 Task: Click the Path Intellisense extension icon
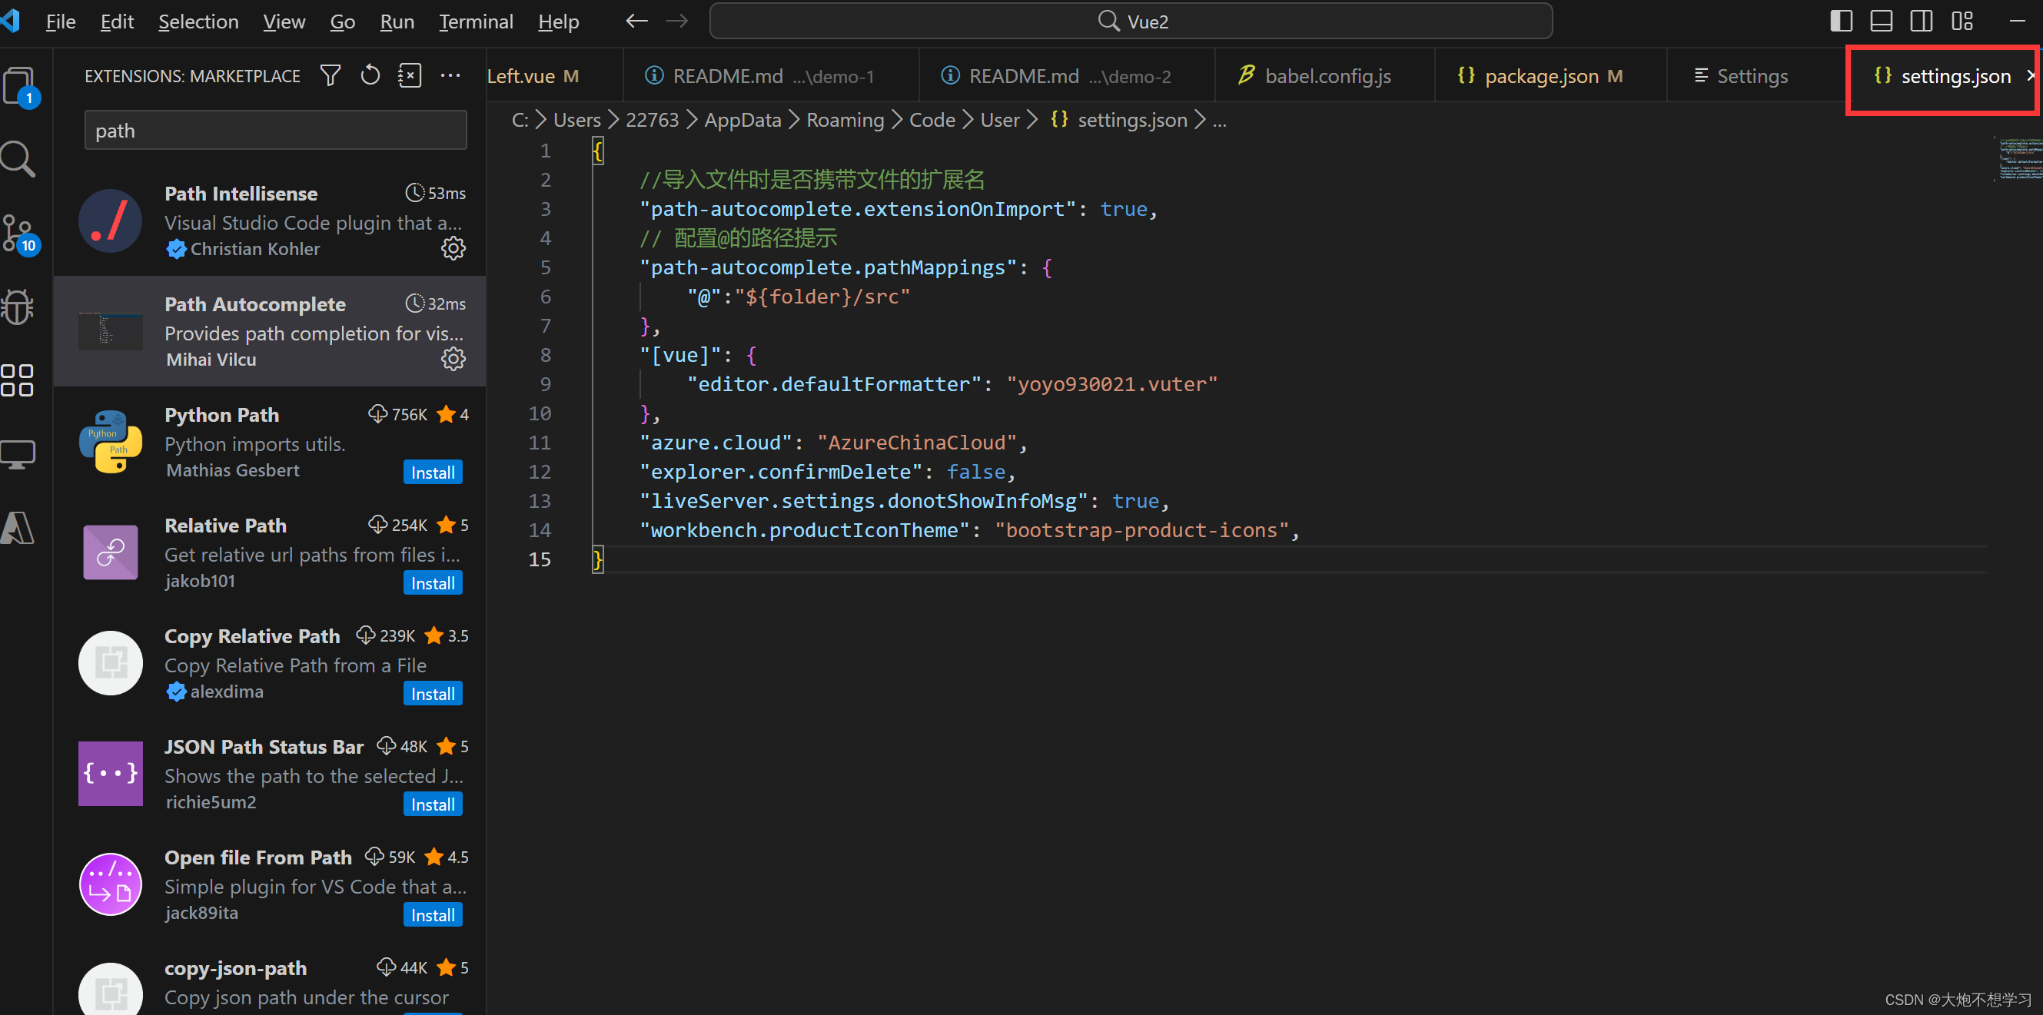tap(110, 221)
